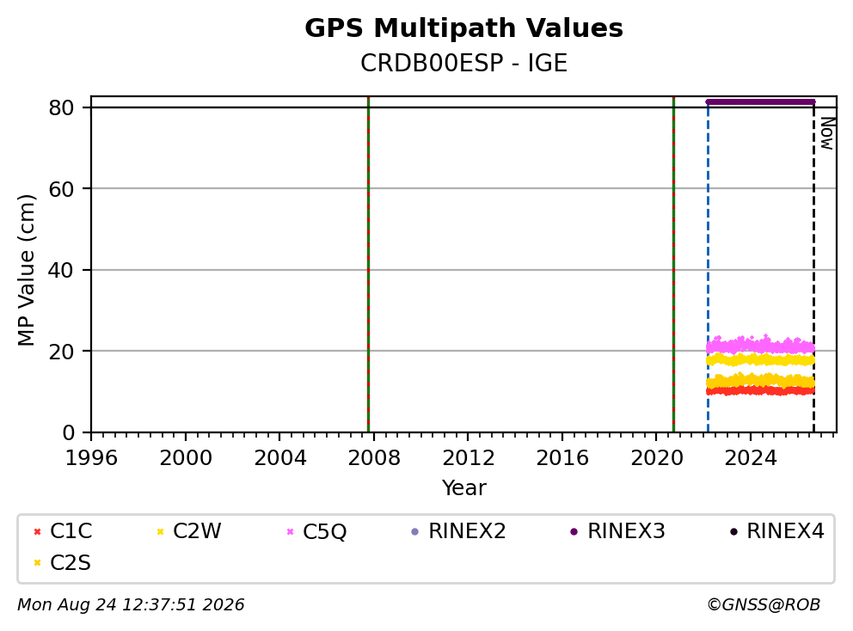
Task: Click the GPS Multipath Values title
Action: pyautogui.click(x=463, y=28)
